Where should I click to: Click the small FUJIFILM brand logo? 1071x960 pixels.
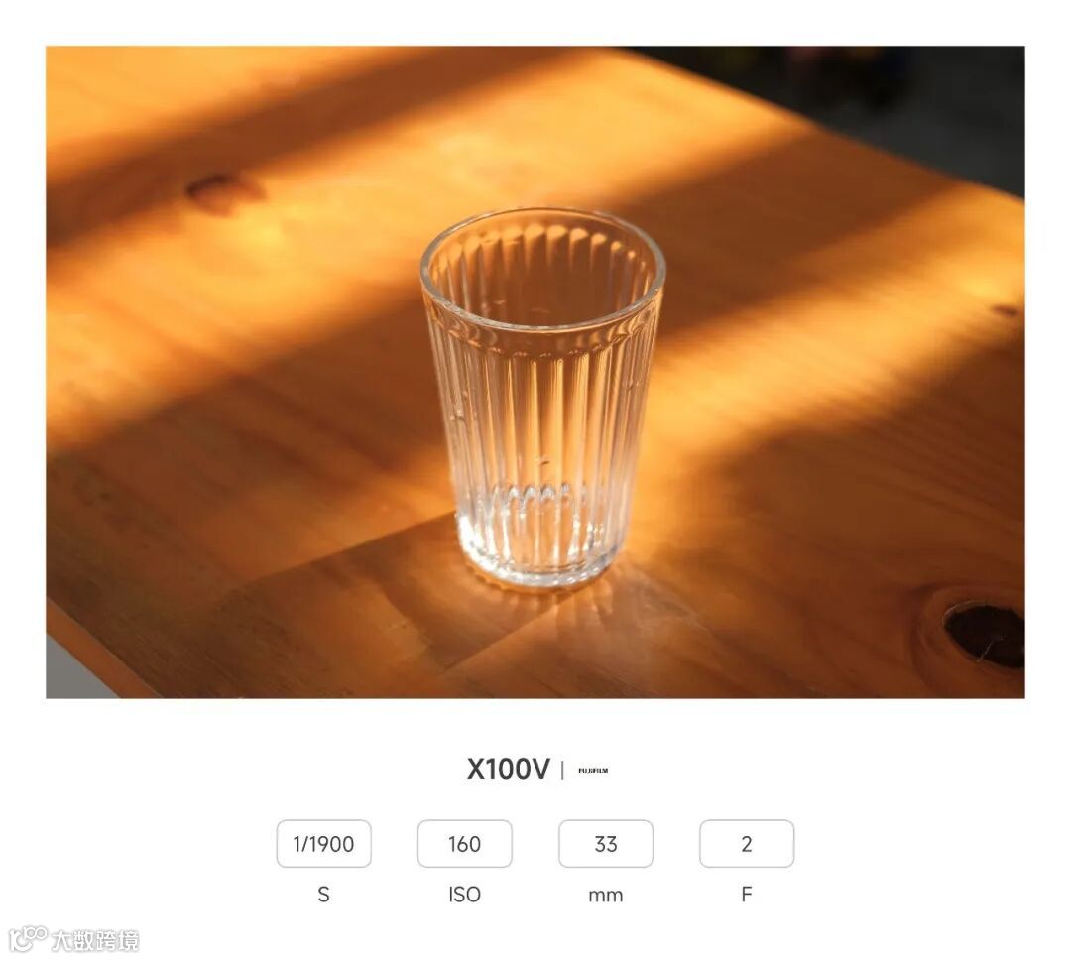[593, 770]
